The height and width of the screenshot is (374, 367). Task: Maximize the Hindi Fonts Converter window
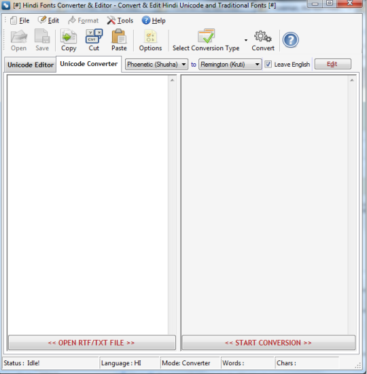click(x=330, y=3)
